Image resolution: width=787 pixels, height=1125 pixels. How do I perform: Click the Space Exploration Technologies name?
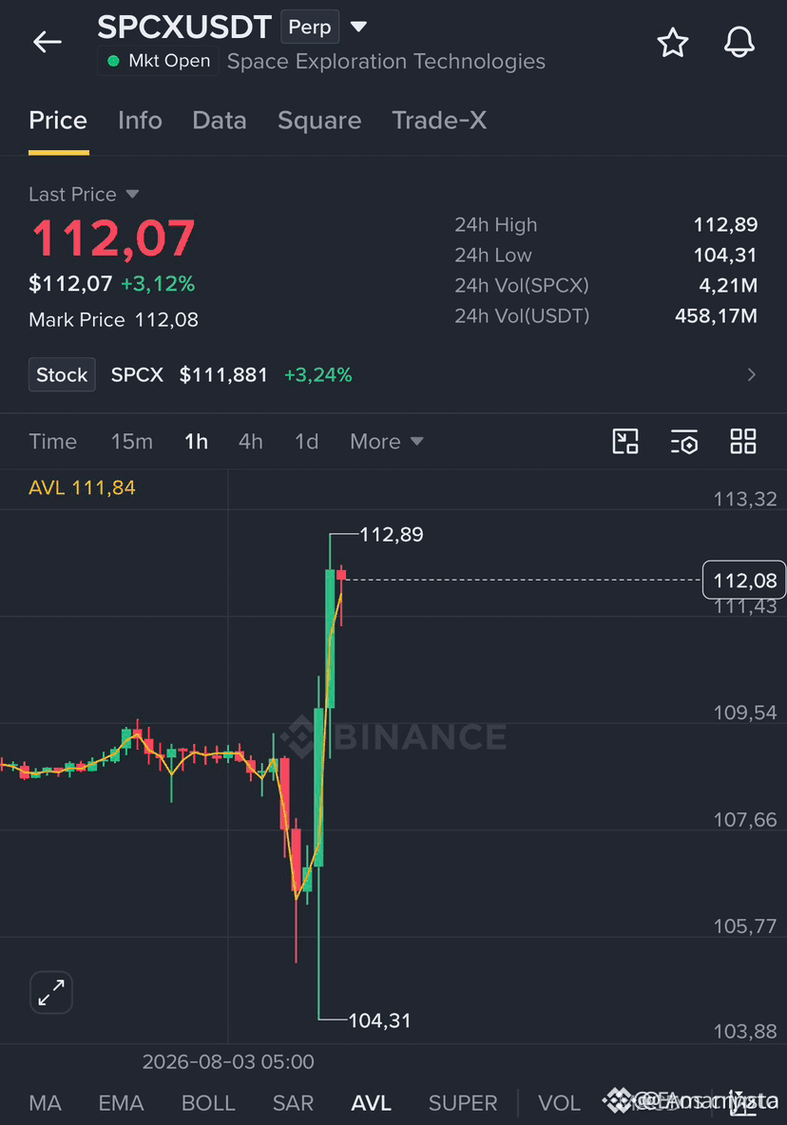tap(386, 62)
